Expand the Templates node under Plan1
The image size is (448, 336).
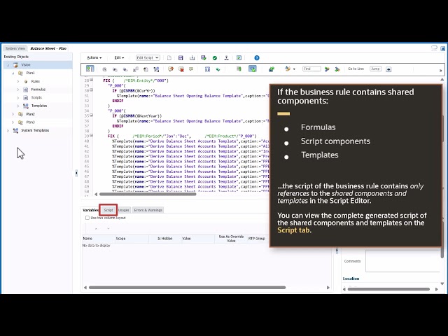click(18, 106)
